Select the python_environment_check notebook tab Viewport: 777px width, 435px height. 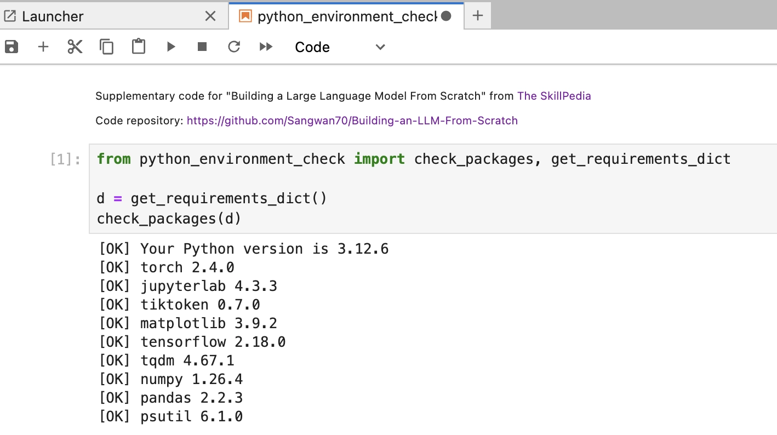pyautogui.click(x=346, y=16)
